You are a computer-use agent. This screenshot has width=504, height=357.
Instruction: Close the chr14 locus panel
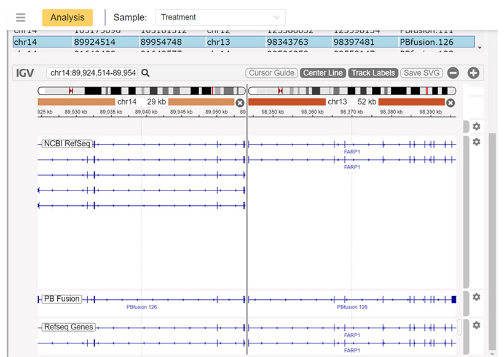pos(240,103)
